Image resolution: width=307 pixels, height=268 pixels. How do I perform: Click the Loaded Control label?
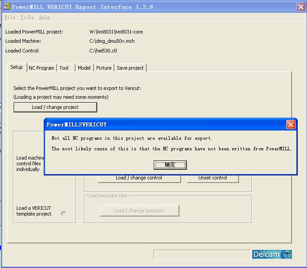(x=23, y=51)
